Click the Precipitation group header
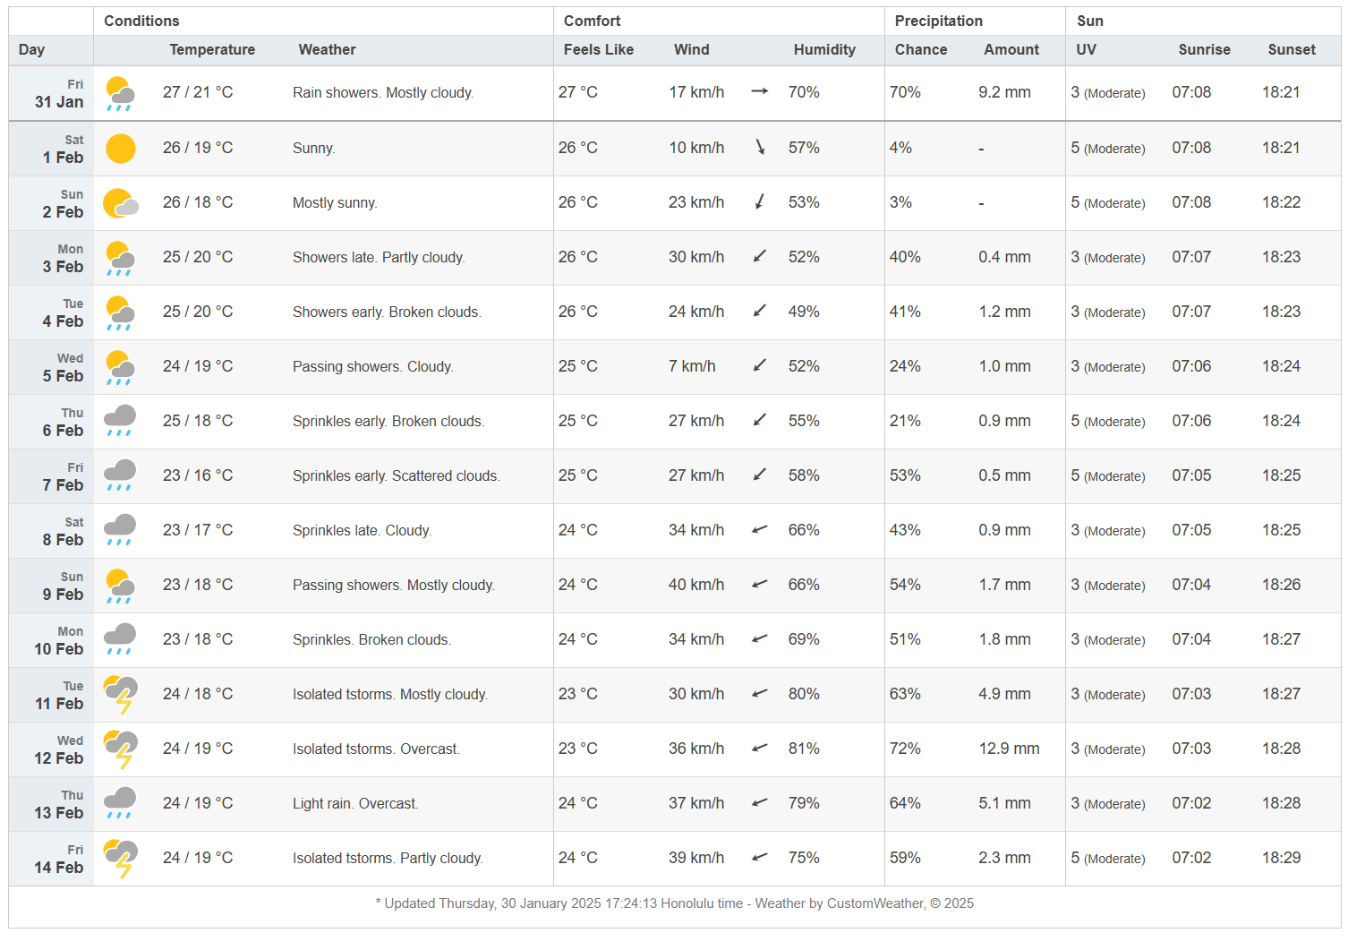This screenshot has height=933, width=1348. (938, 21)
